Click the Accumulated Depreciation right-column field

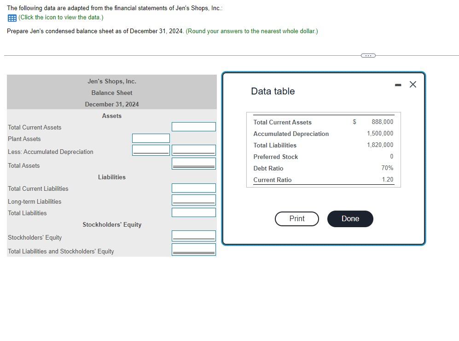[x=193, y=149]
